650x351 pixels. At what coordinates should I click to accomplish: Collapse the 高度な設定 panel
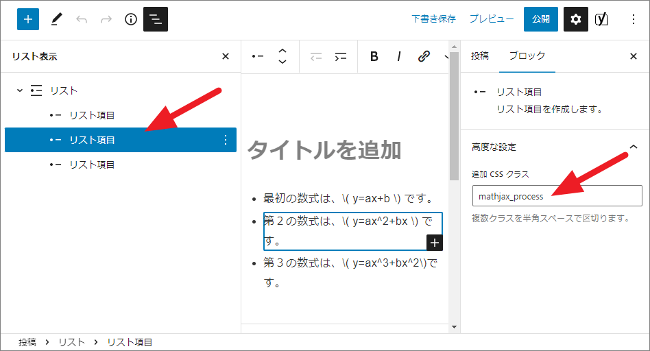pyautogui.click(x=632, y=147)
